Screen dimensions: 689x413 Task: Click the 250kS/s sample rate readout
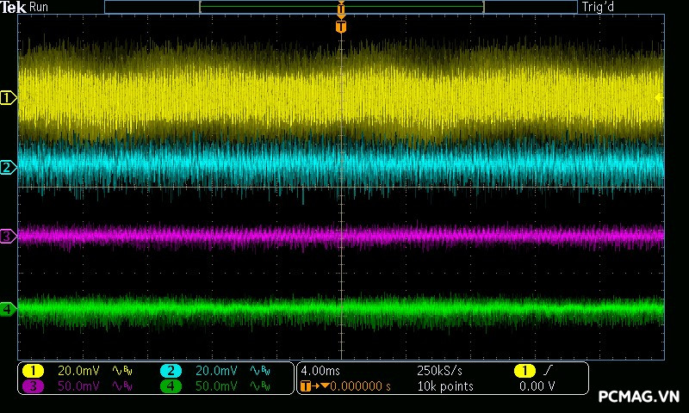point(440,371)
